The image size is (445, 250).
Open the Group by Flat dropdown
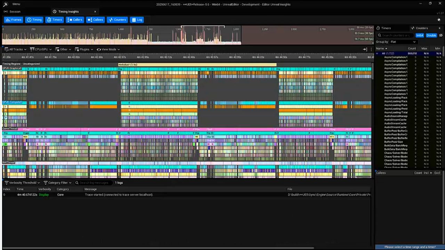coord(403,42)
